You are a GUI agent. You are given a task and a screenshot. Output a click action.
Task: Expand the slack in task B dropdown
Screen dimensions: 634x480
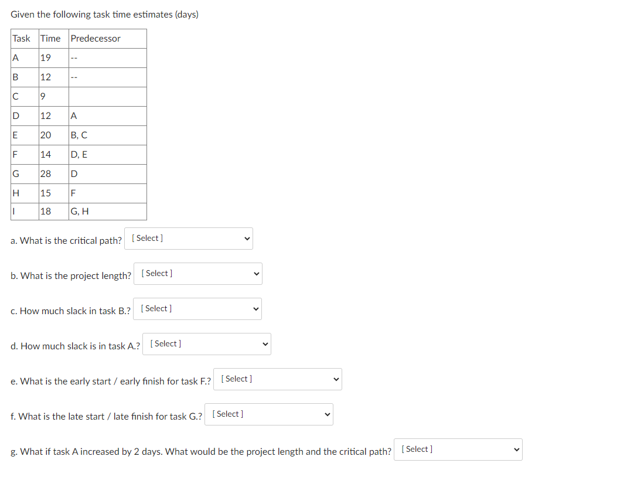tap(197, 308)
